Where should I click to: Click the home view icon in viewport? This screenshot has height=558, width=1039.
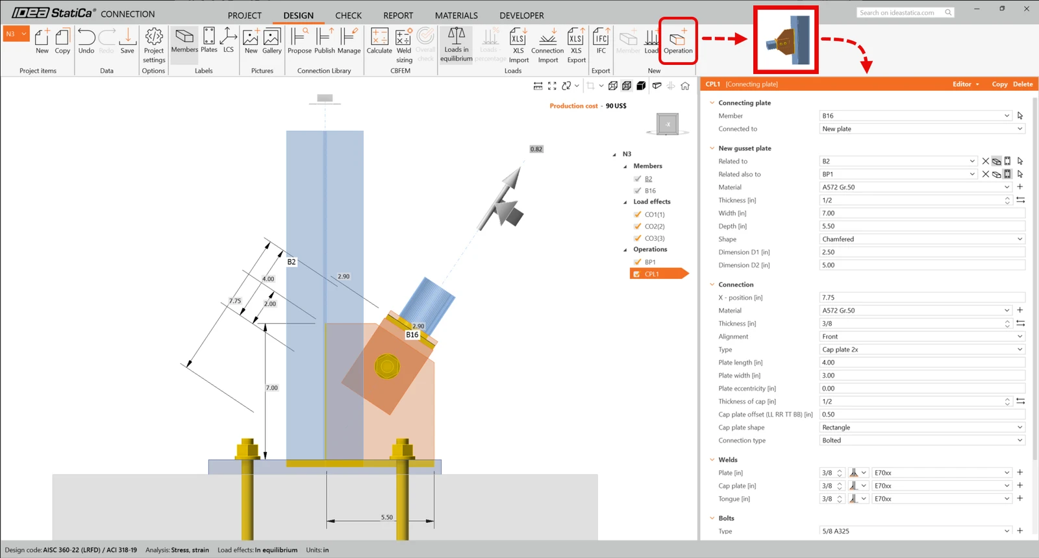pyautogui.click(x=685, y=86)
